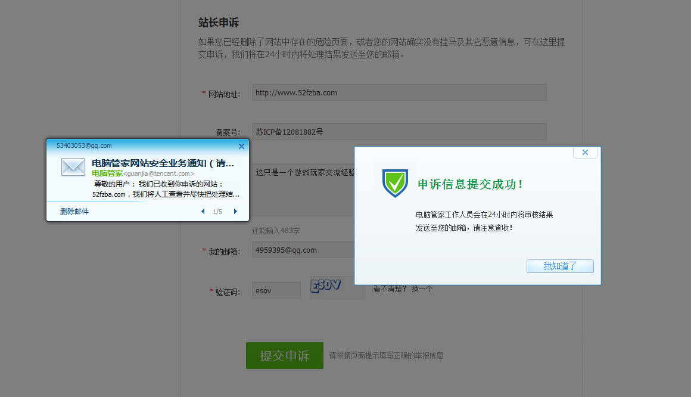Open the 电脑管家网站安全业务通知 mail title
691x397 pixels.
(163, 163)
